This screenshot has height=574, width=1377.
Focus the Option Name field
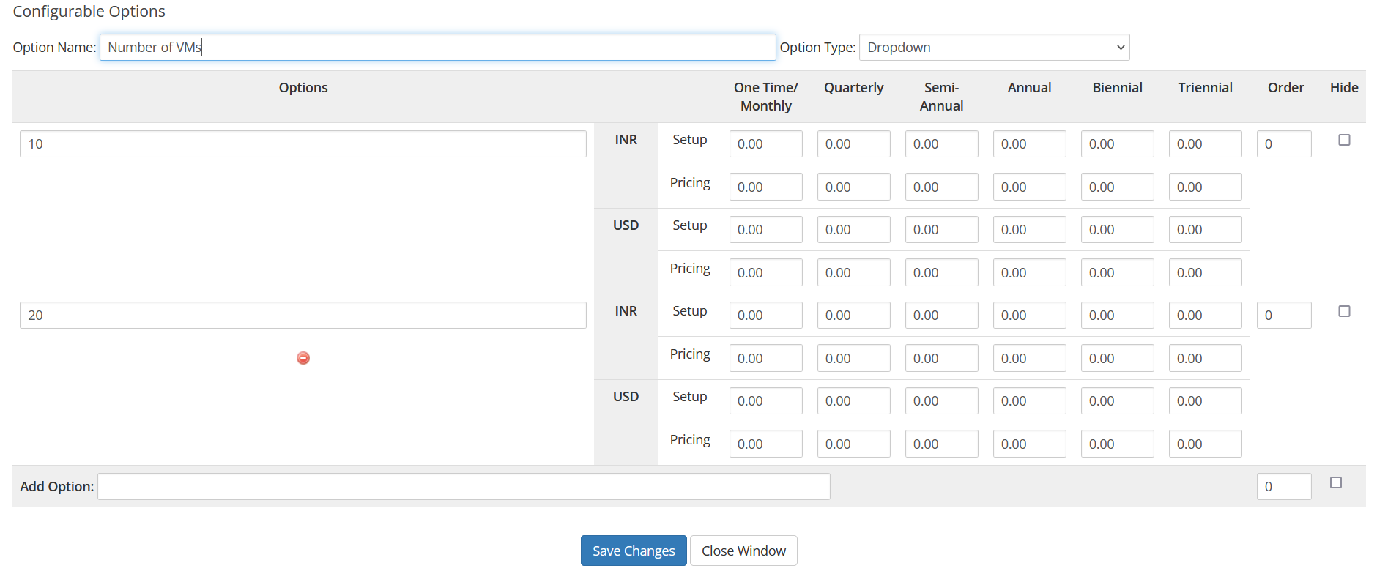437,48
